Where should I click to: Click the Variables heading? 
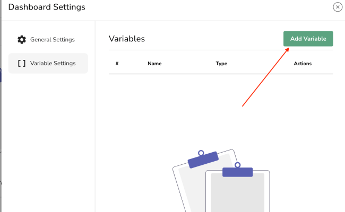point(127,39)
